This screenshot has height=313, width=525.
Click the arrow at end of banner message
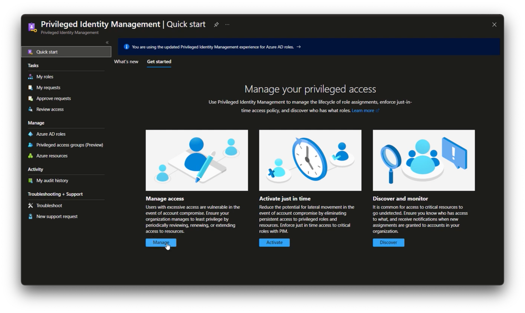tap(298, 47)
